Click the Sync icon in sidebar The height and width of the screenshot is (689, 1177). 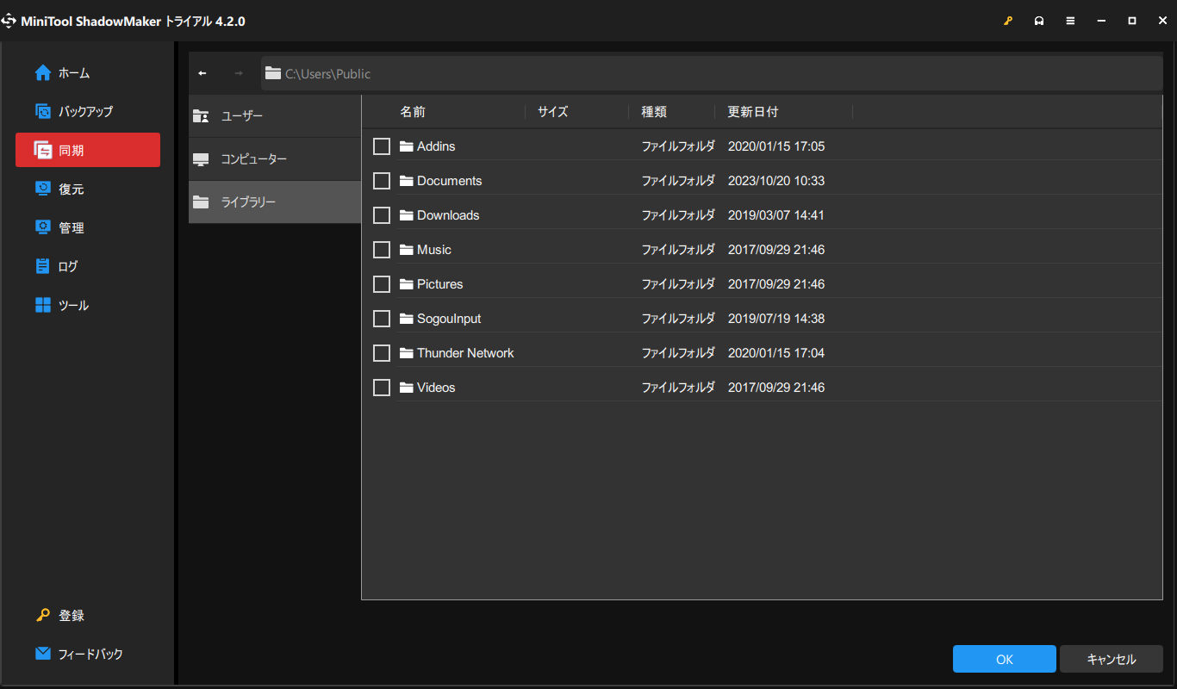click(43, 150)
